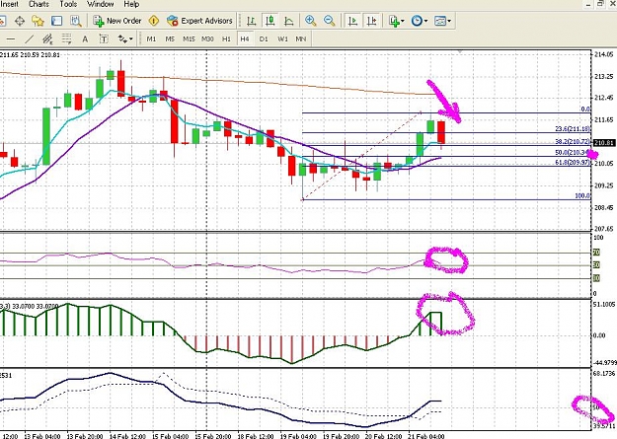Click the Fibonacci 61.8(209.97) level label
617x439 pixels.
point(573,162)
